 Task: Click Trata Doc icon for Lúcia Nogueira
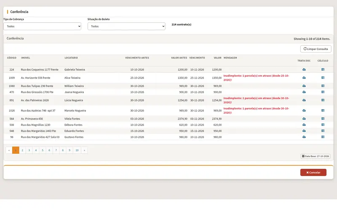click(x=304, y=100)
